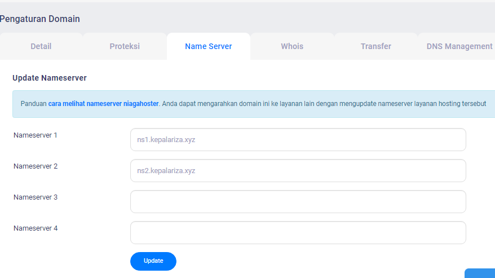This screenshot has height=278, width=495.
Task: Click the 'Update Nameserver' heading
Action: 50,78
